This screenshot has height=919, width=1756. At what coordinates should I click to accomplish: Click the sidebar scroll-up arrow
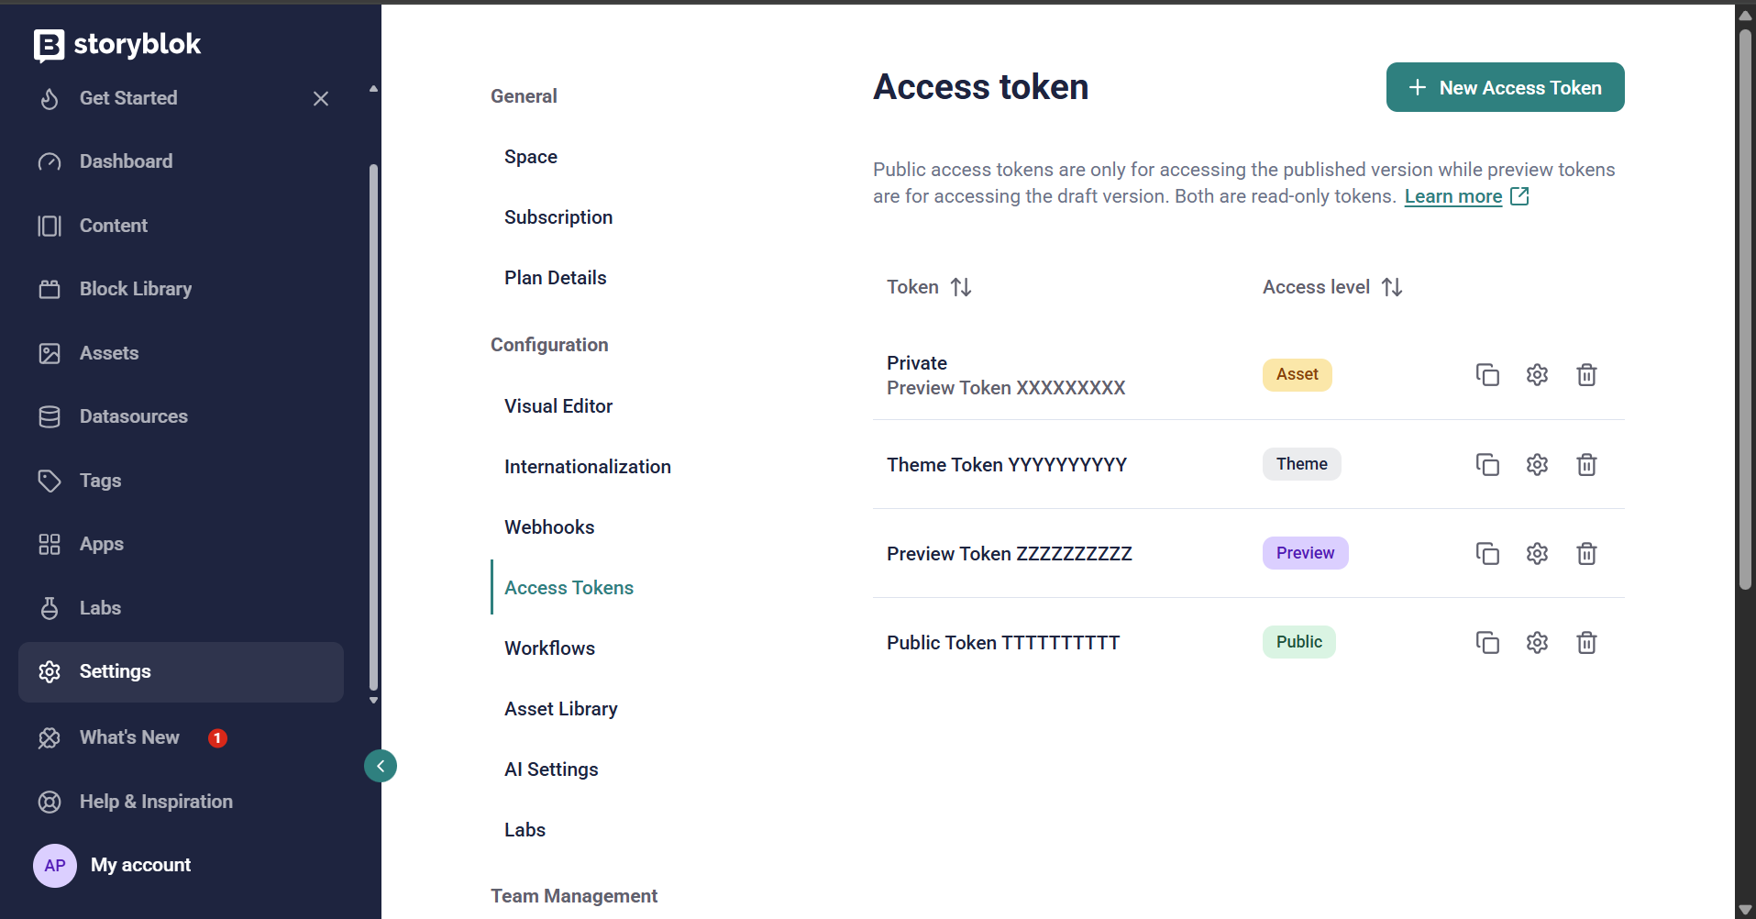pos(373,89)
